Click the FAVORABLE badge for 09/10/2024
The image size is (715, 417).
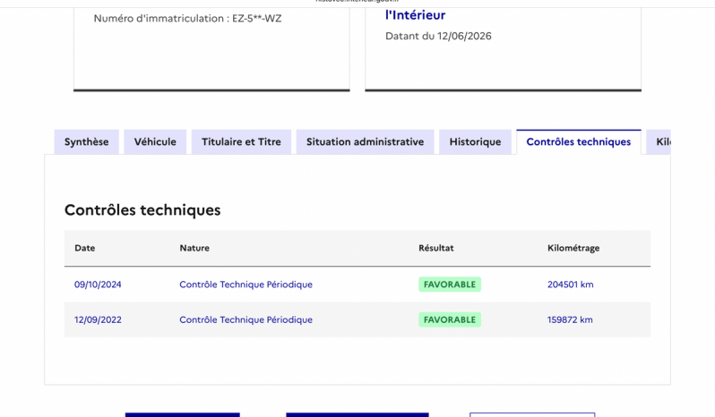(x=450, y=285)
